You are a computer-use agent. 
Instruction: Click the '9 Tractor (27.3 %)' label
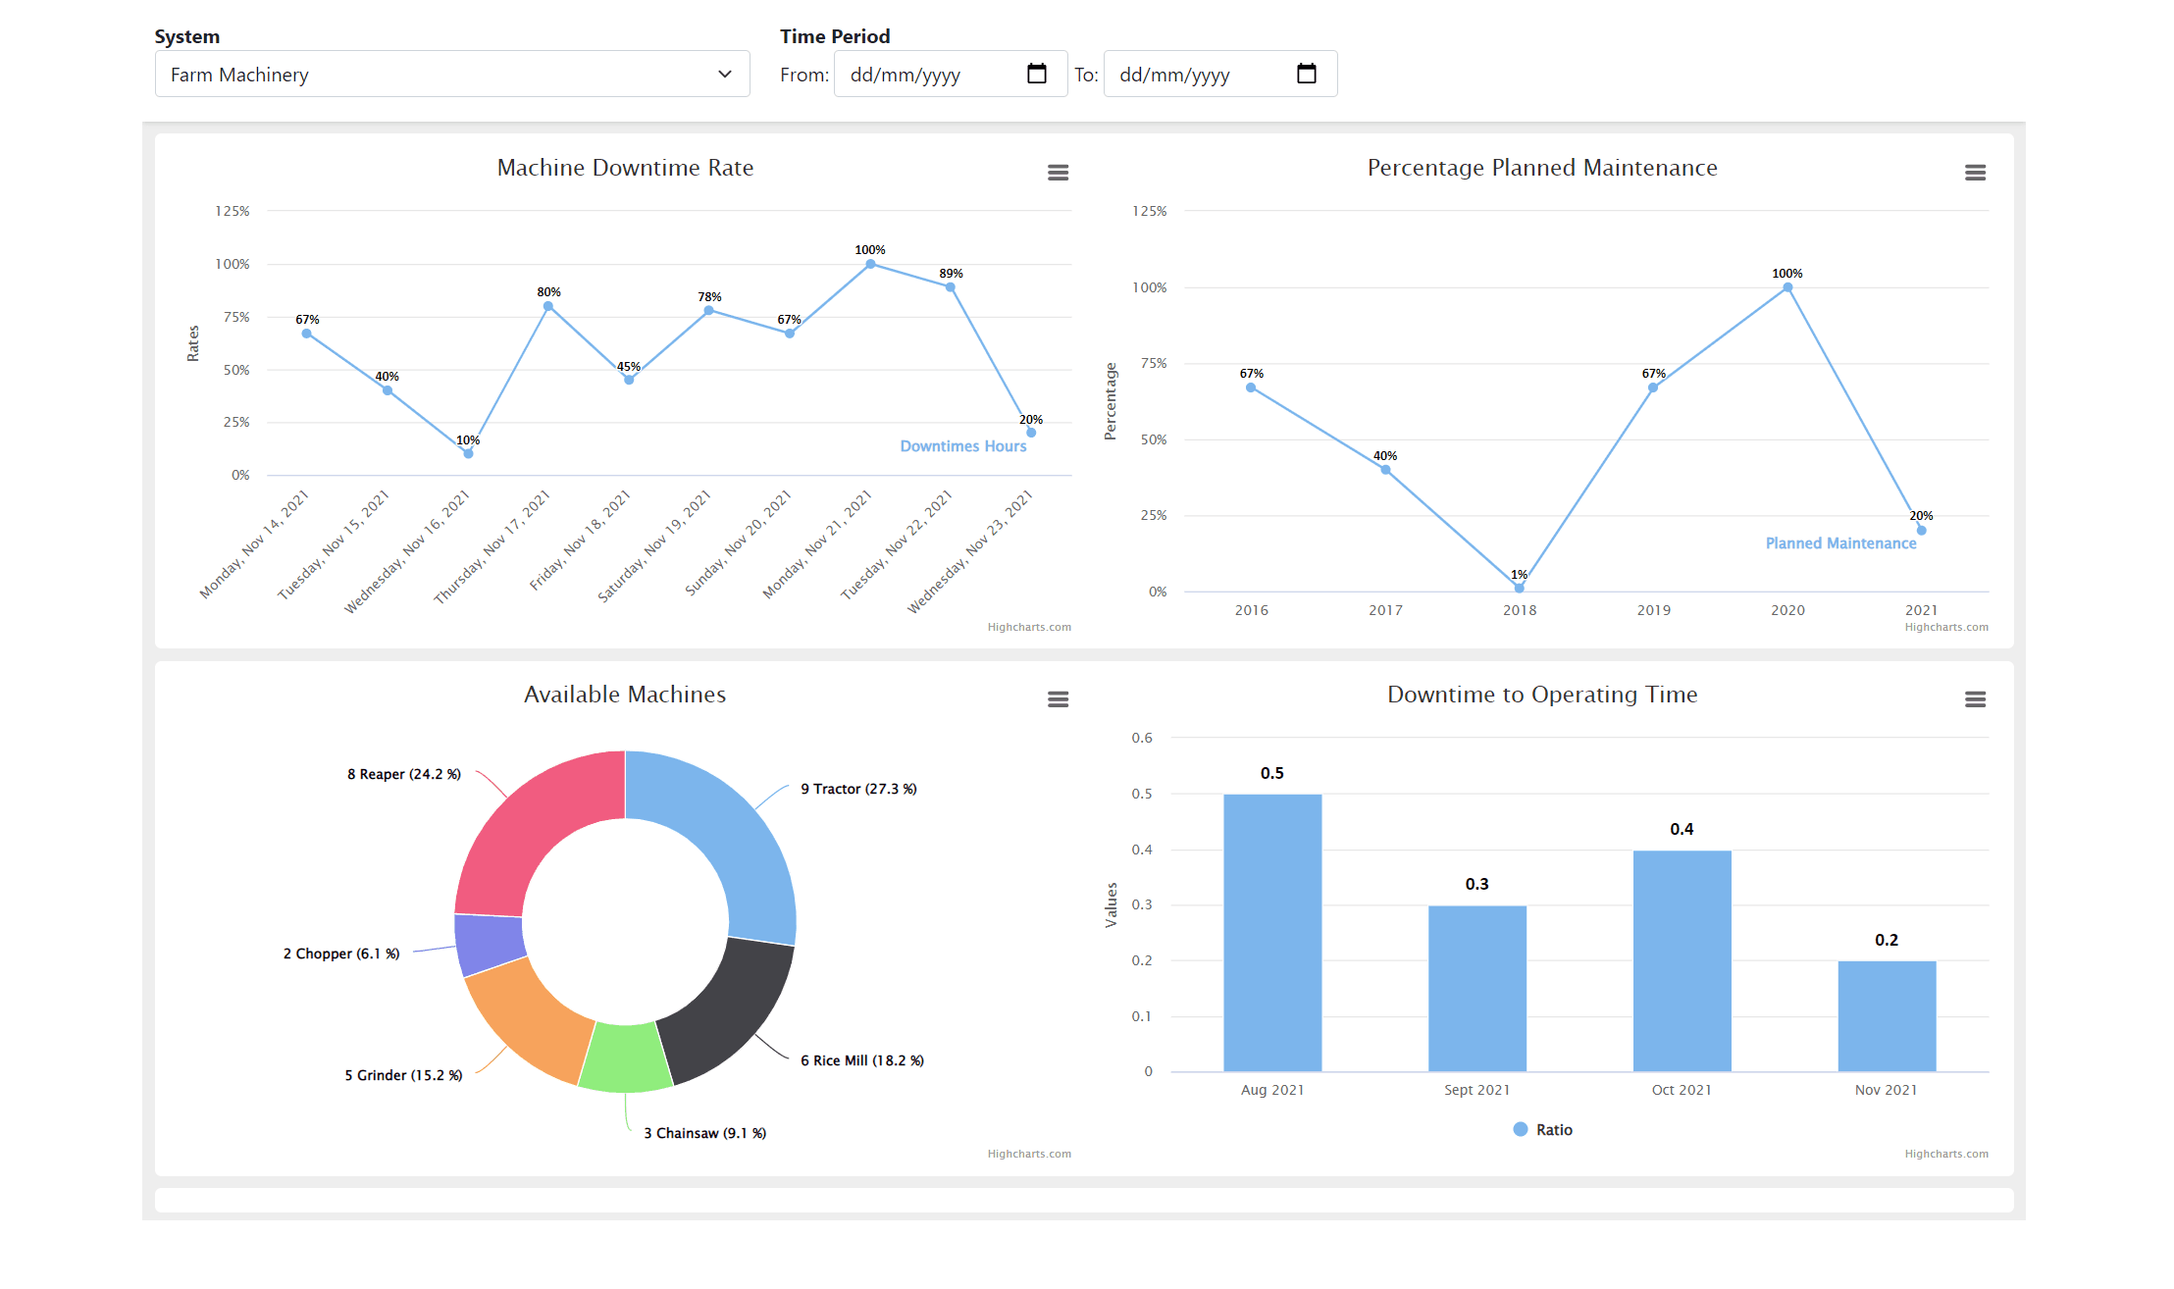[858, 789]
